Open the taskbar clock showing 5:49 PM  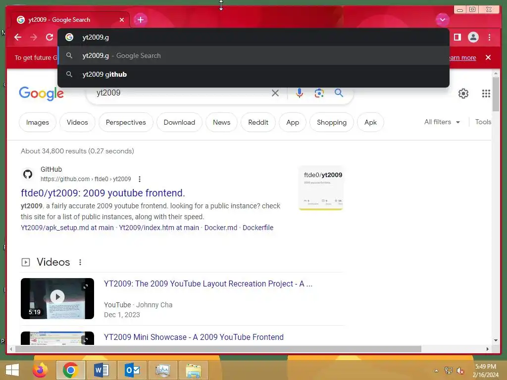pyautogui.click(x=486, y=371)
